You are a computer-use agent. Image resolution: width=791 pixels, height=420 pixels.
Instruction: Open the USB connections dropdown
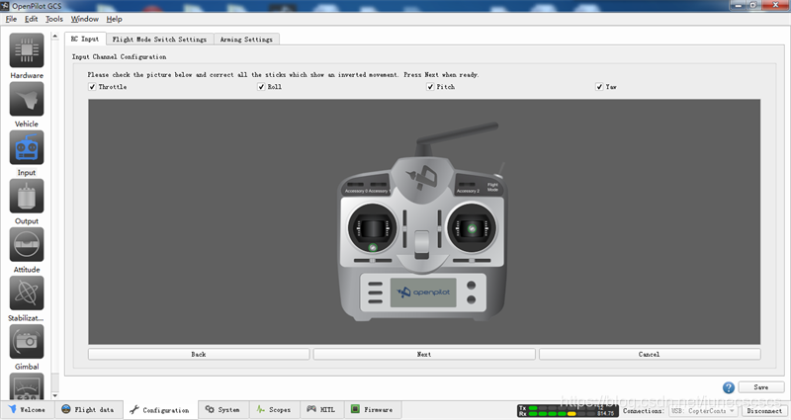tap(703, 411)
